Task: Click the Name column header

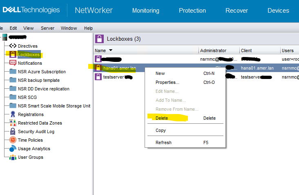Action: click(x=146, y=50)
